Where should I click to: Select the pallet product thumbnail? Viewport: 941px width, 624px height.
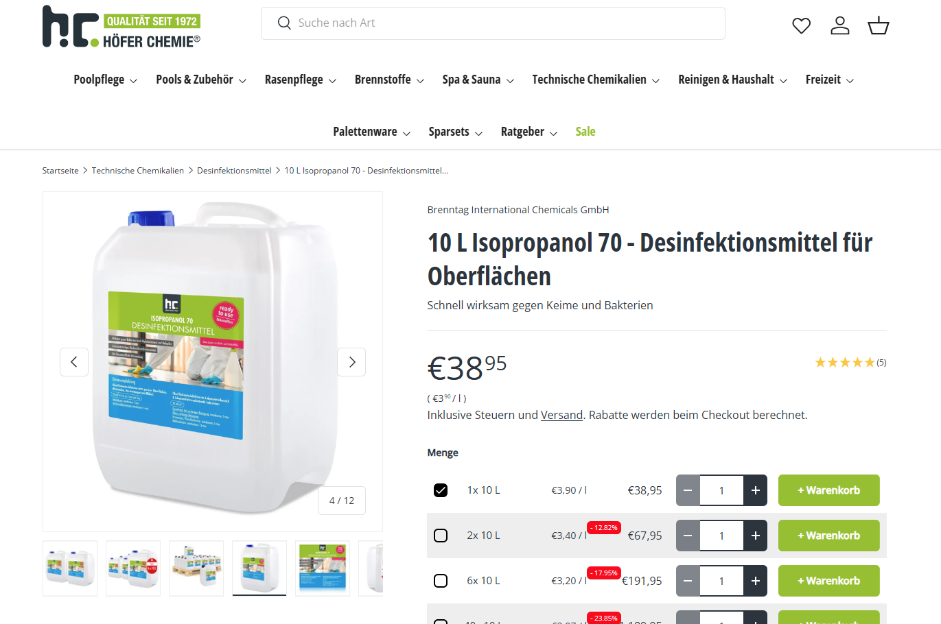[x=196, y=568]
